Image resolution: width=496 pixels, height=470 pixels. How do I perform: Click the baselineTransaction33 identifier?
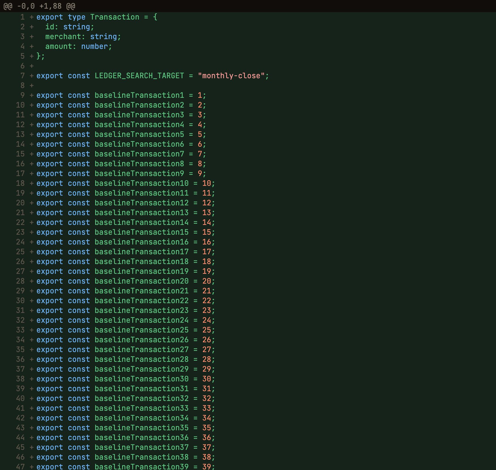142,408
